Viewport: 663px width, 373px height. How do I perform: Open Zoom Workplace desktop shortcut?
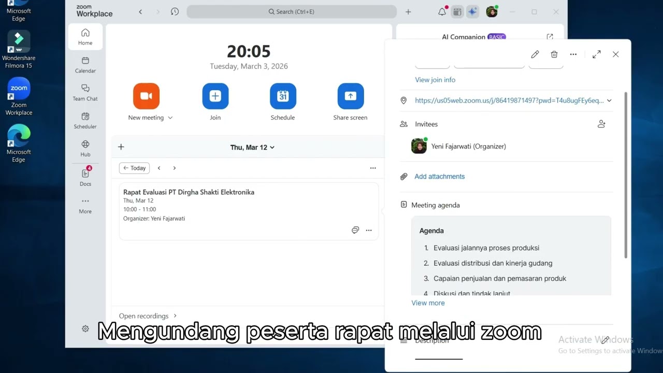[19, 97]
